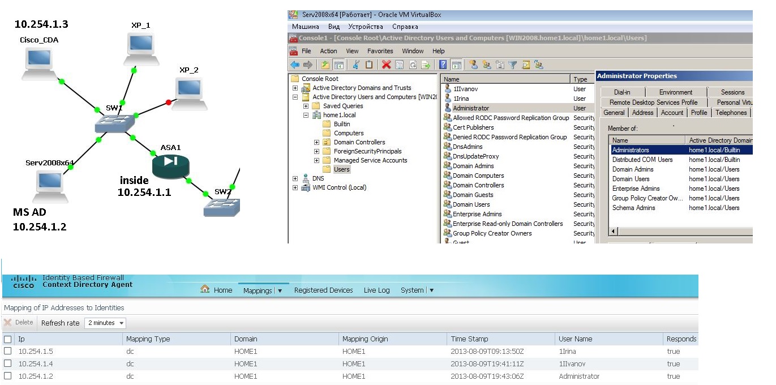Click the Copy clipboard icon in the toolbar

click(x=369, y=65)
